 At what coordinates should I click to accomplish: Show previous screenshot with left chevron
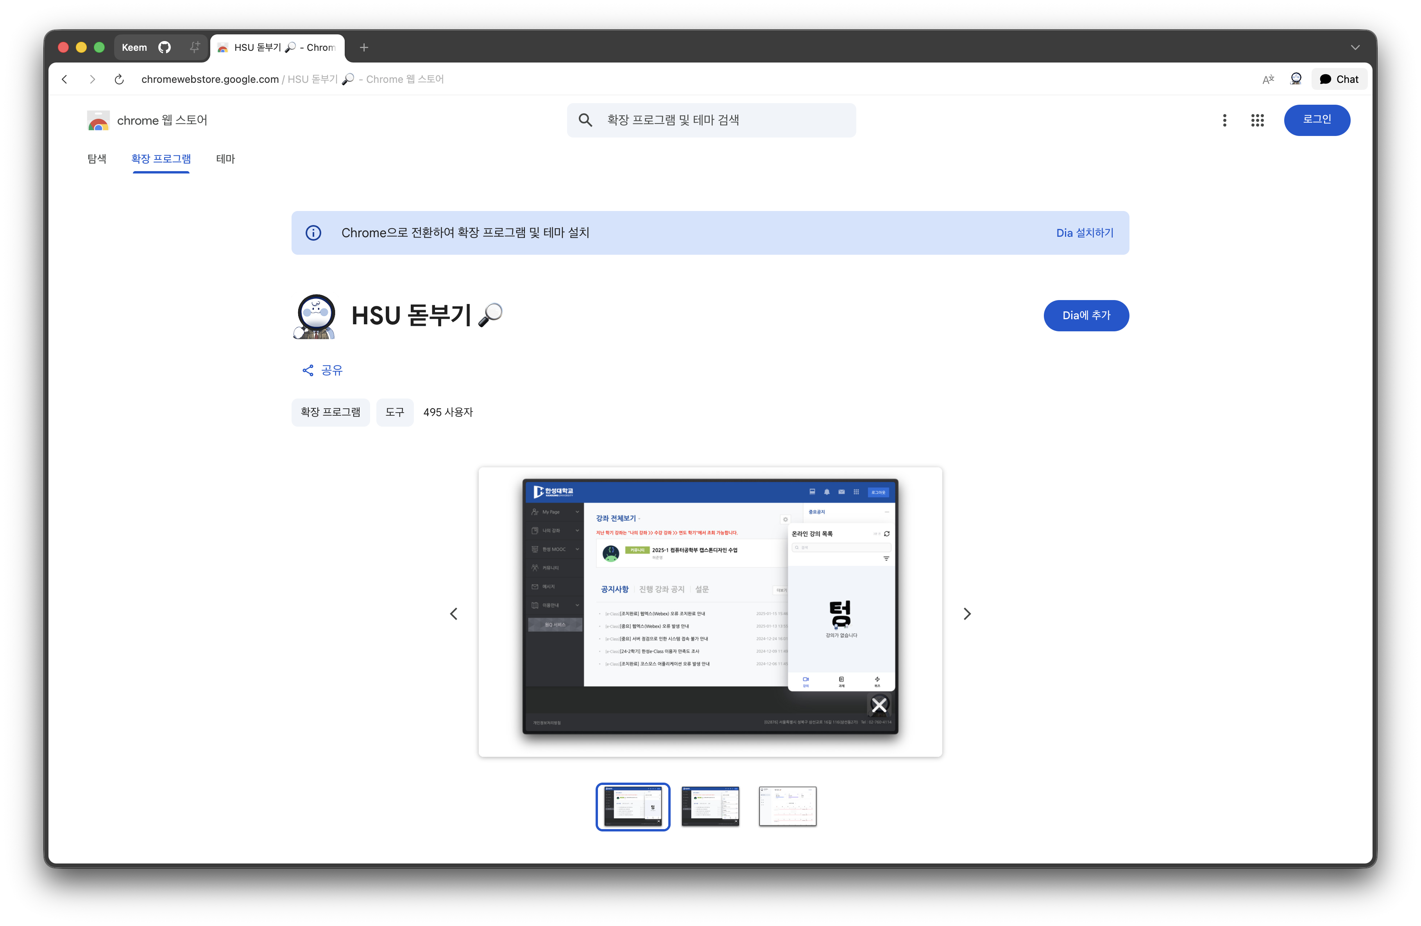[454, 614]
